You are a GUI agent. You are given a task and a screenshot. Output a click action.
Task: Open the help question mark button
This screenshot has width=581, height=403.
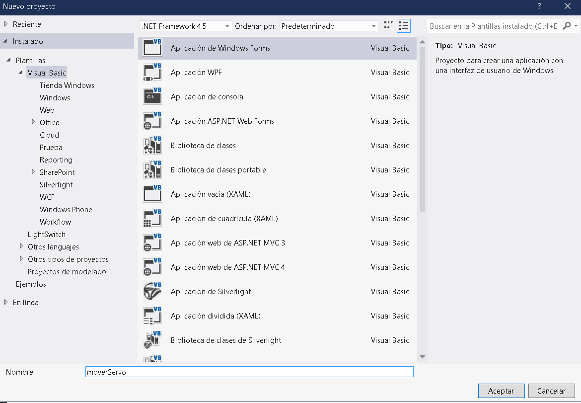coord(539,6)
